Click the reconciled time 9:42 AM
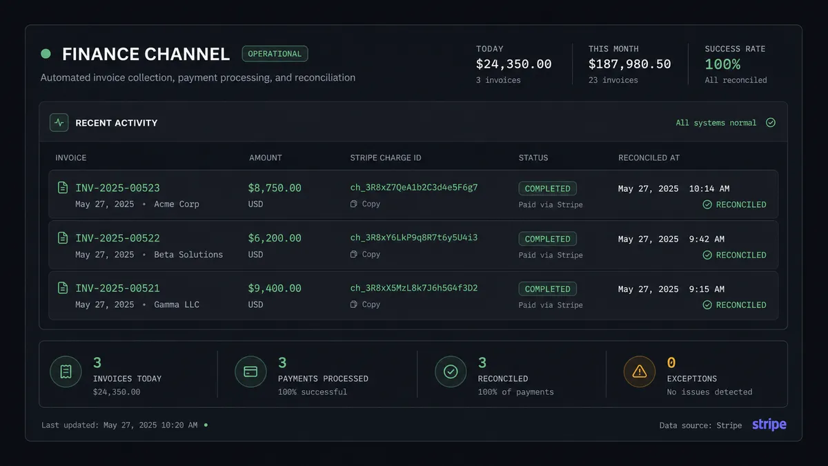This screenshot has width=828, height=466. (707, 239)
